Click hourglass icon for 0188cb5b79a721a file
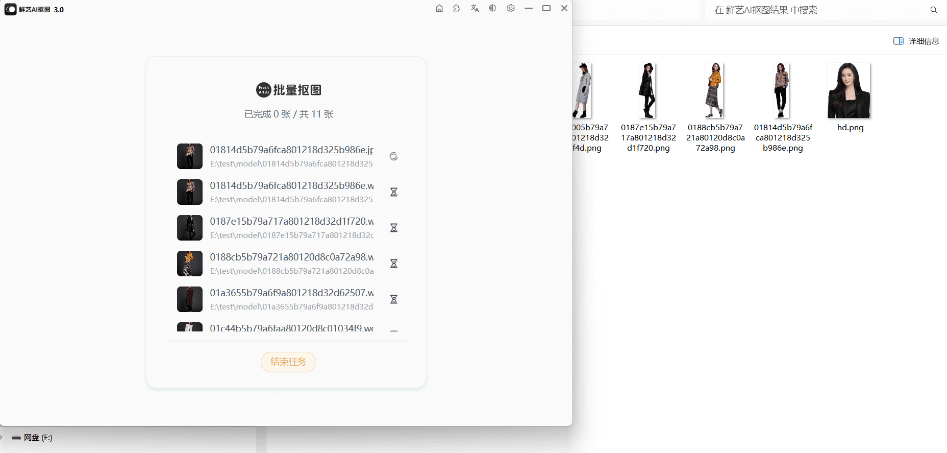 pos(394,264)
